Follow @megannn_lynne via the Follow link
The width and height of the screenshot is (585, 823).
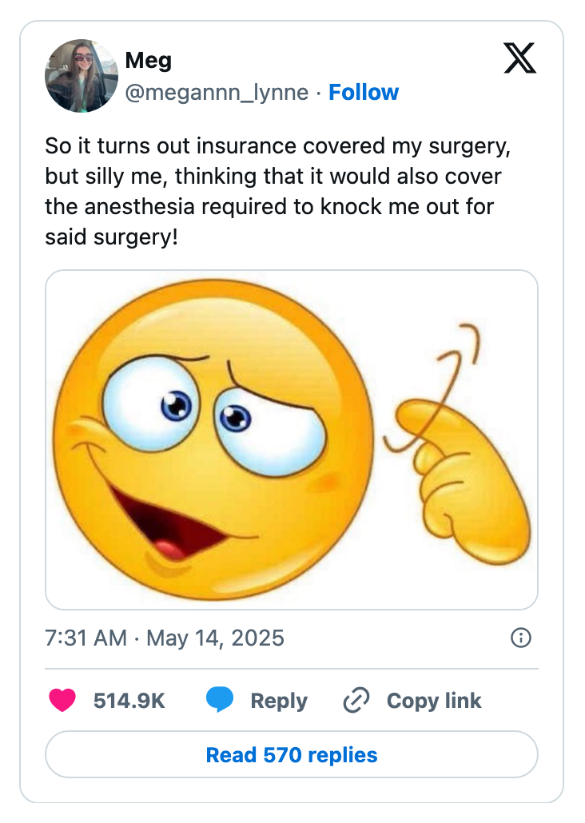point(364,93)
